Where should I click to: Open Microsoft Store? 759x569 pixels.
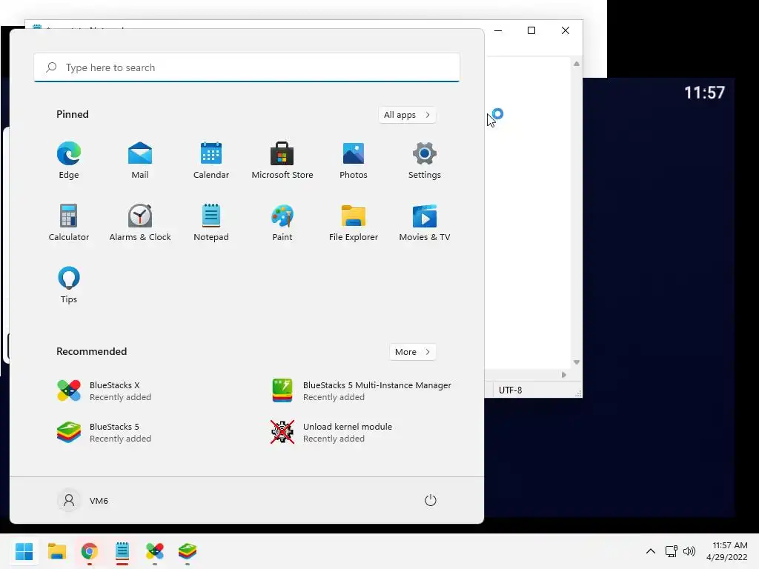click(282, 161)
